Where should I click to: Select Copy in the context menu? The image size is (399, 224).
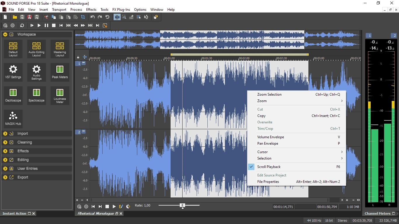296,116
